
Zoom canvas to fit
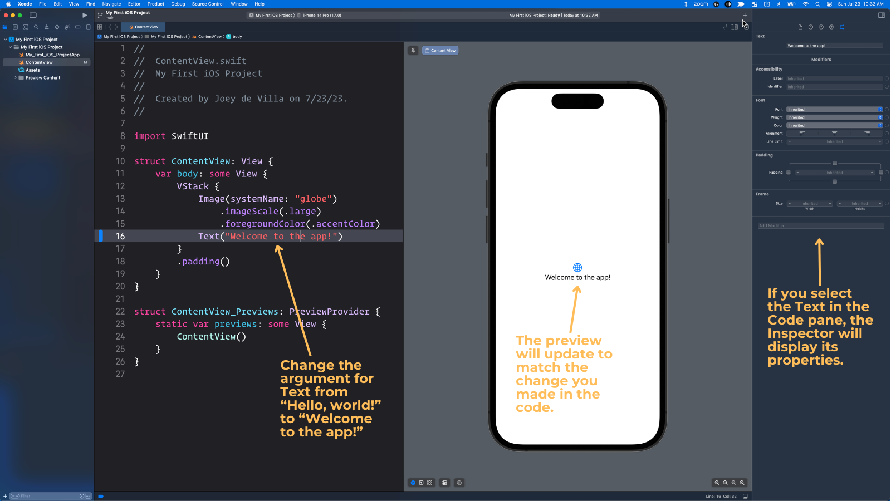pyautogui.click(x=734, y=483)
